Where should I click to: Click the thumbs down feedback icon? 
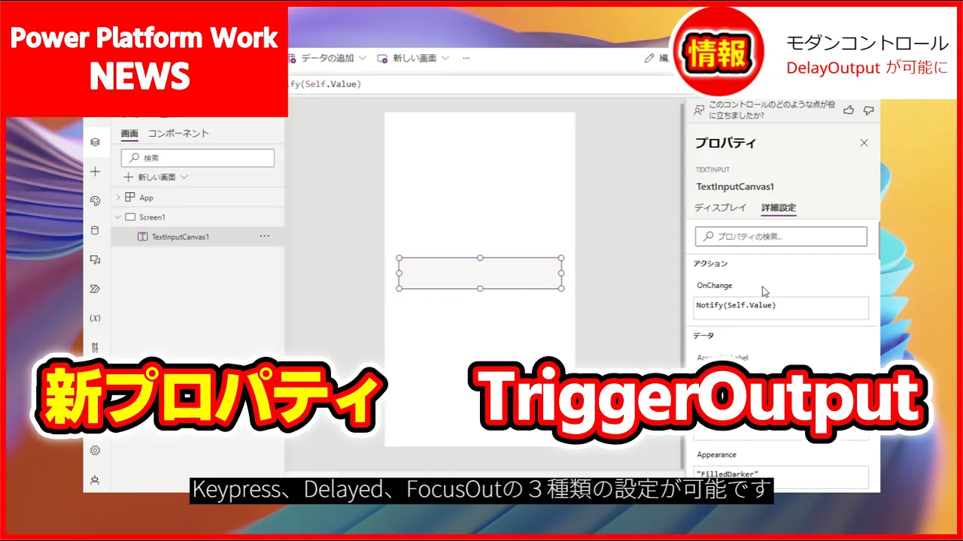point(869,110)
